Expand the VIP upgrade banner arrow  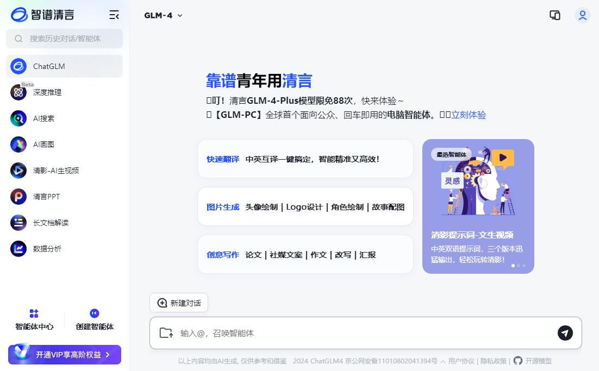[x=108, y=355]
